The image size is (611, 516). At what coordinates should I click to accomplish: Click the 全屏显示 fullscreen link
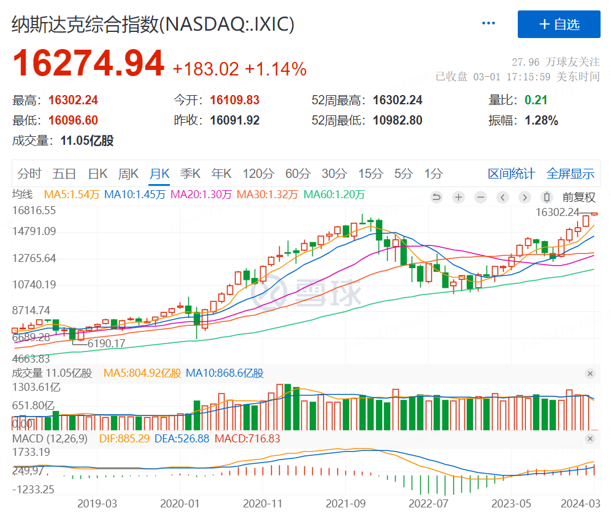tap(571, 174)
